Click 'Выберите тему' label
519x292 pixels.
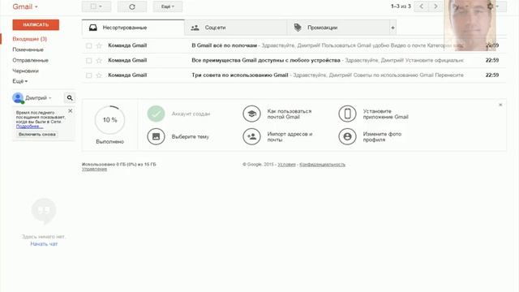coord(191,137)
